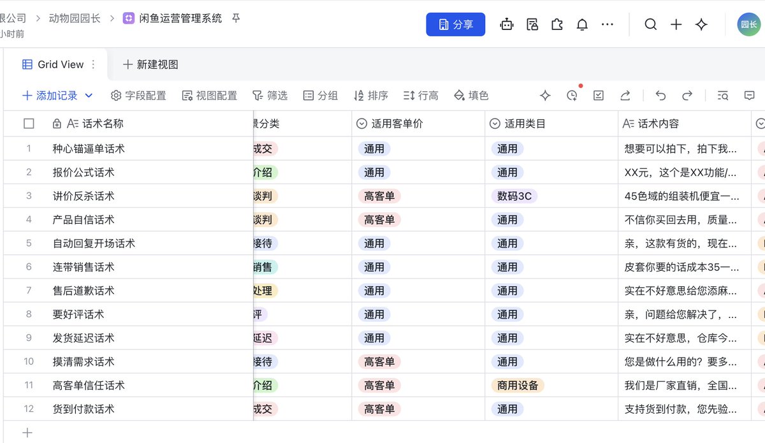
Task: Select the 连带销售话术 cell
Action: click(x=151, y=266)
